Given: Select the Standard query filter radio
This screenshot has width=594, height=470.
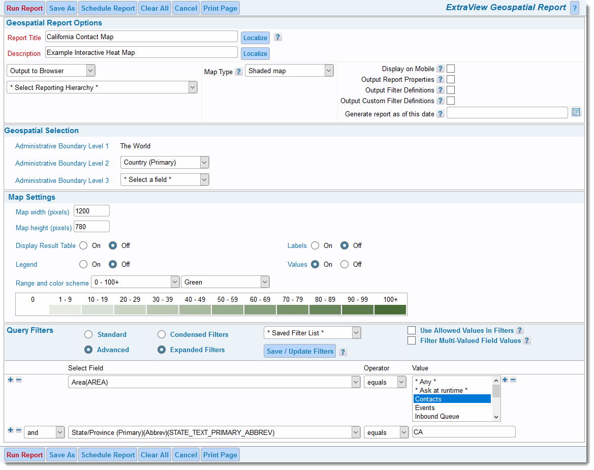Looking at the screenshot, I should pyautogui.click(x=88, y=334).
